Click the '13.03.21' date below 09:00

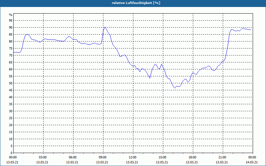pyautogui.click(x=102, y=162)
